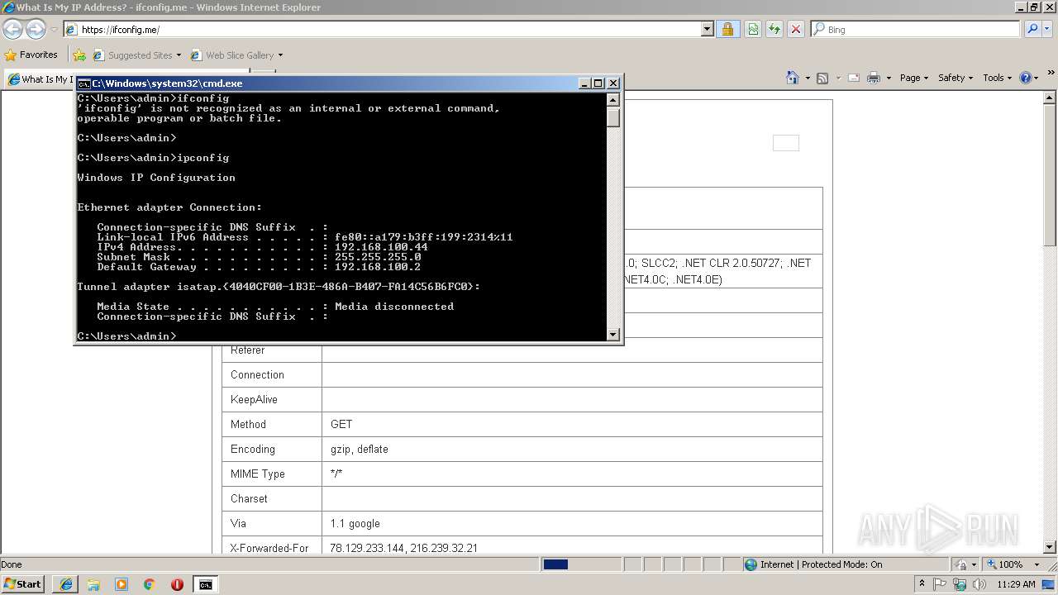Click the Method row label

(249, 425)
